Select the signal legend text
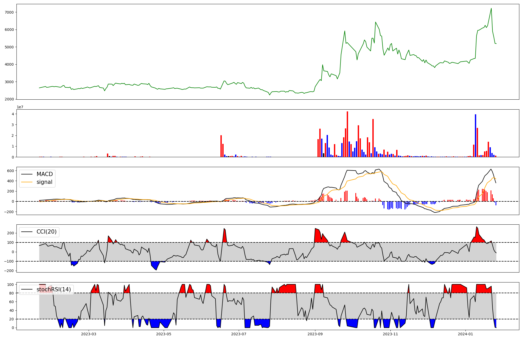Viewport: 523px width, 340px height. tap(44, 182)
